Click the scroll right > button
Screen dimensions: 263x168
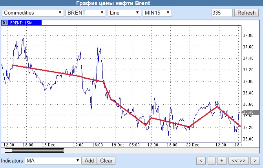click(255, 161)
